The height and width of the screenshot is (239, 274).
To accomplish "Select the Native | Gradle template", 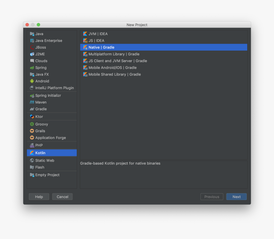I will pos(164,47).
